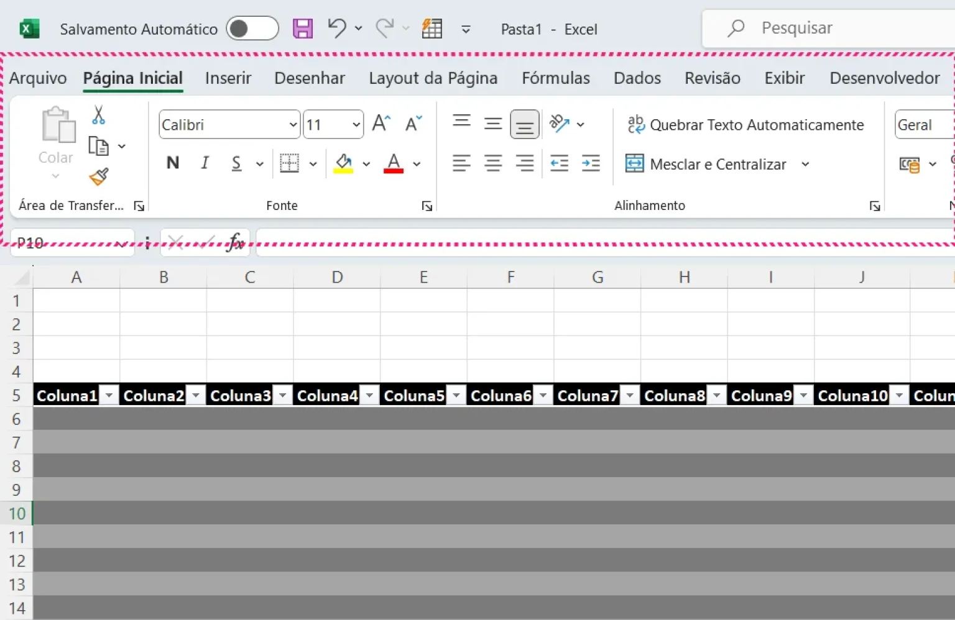Decrease the cell indent

pos(560,163)
